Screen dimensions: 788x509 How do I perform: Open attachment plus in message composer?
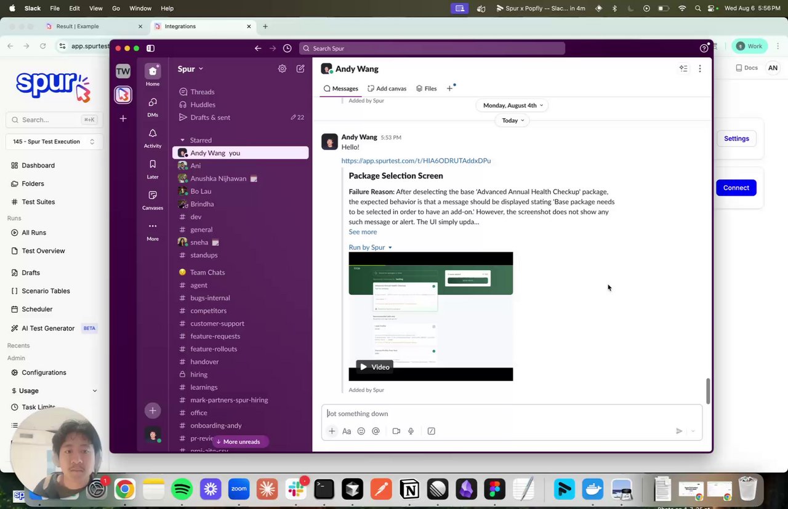click(332, 431)
